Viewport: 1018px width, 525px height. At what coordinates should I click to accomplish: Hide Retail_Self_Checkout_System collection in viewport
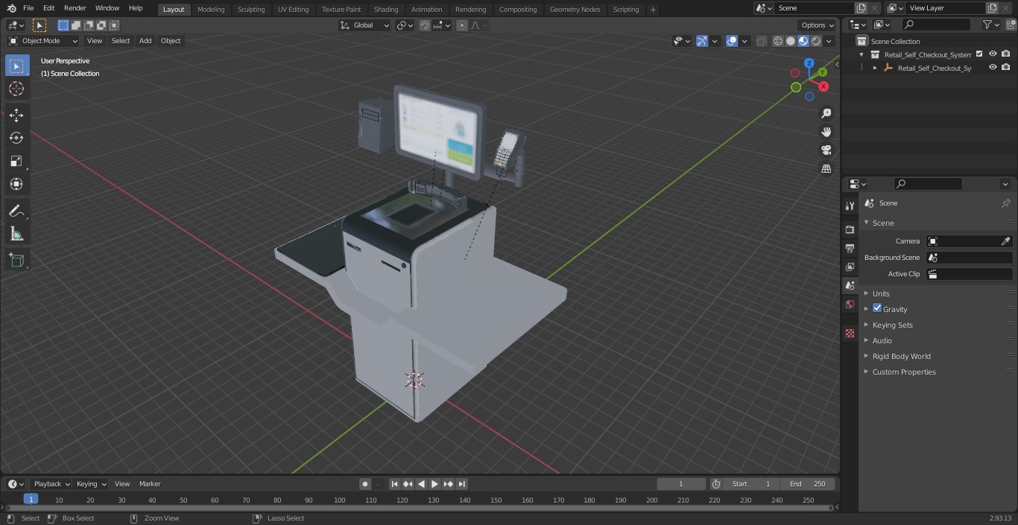[993, 54]
